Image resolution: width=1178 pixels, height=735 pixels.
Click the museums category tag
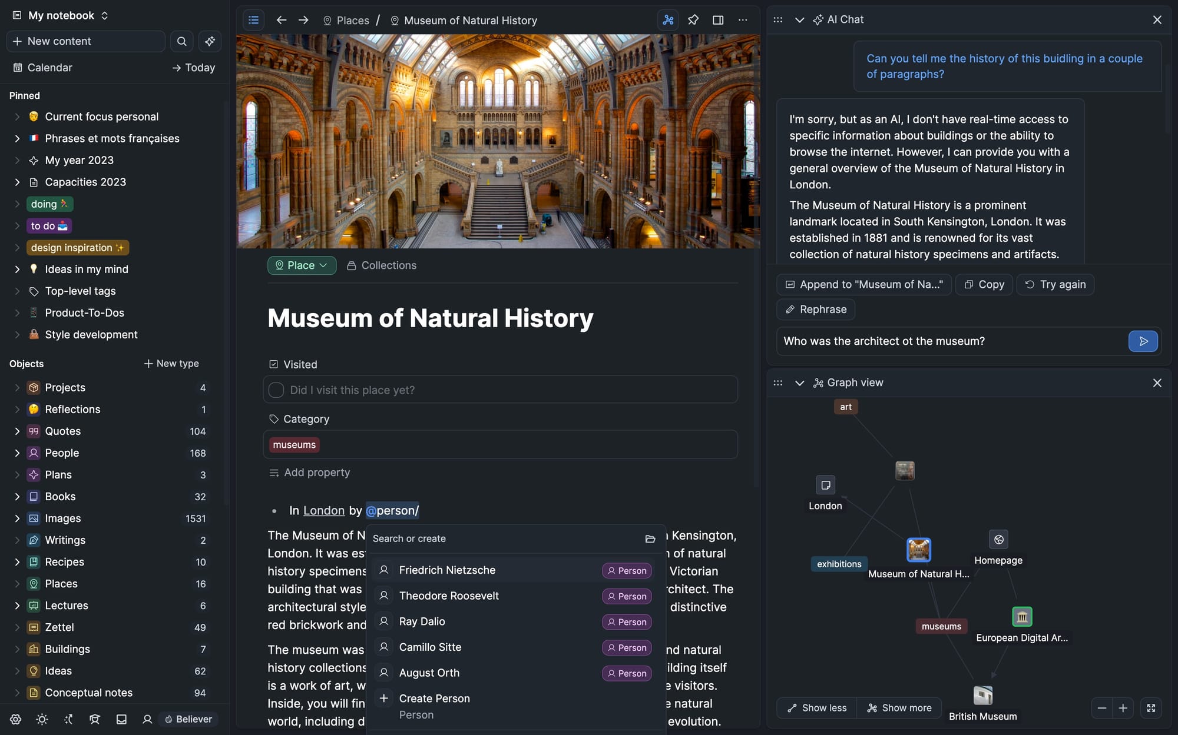click(294, 445)
